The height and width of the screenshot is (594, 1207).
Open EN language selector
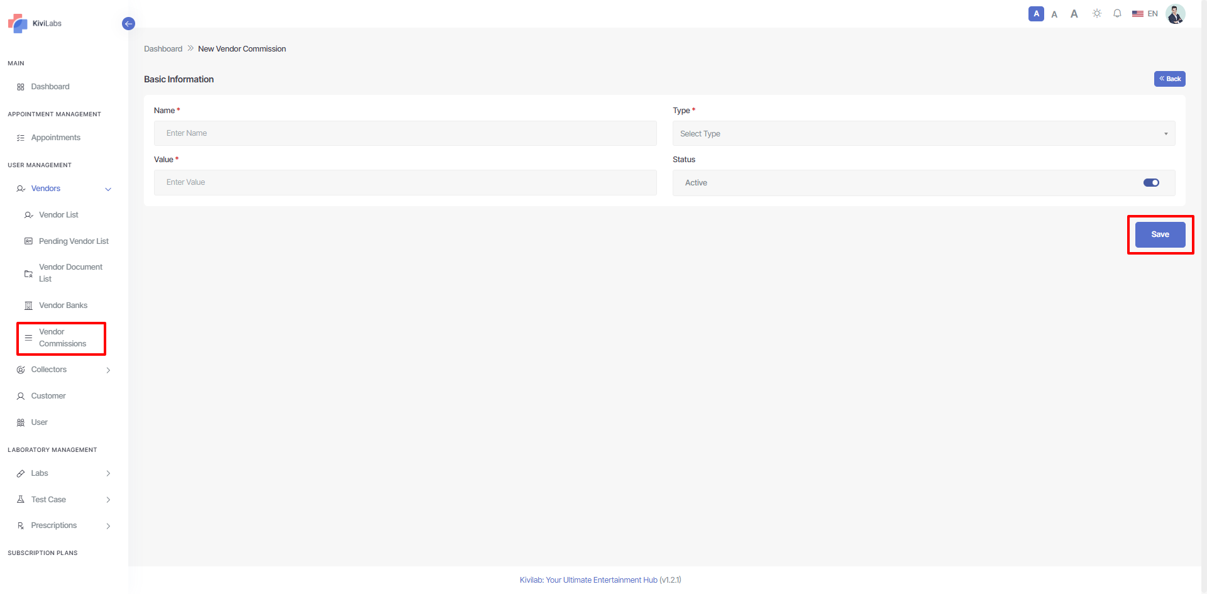[x=1152, y=14]
